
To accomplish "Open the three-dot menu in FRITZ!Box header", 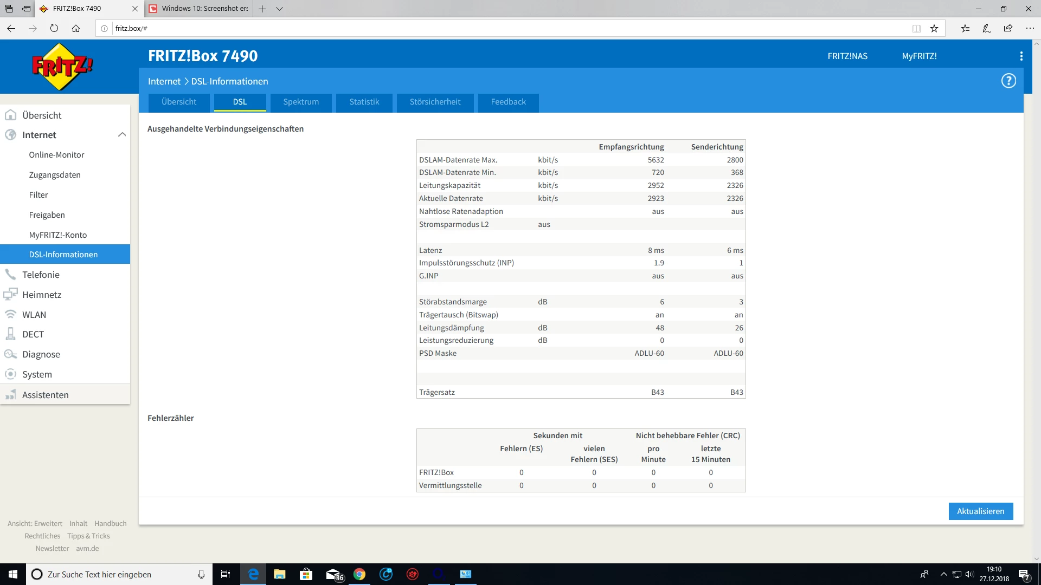I will coord(1021,56).
